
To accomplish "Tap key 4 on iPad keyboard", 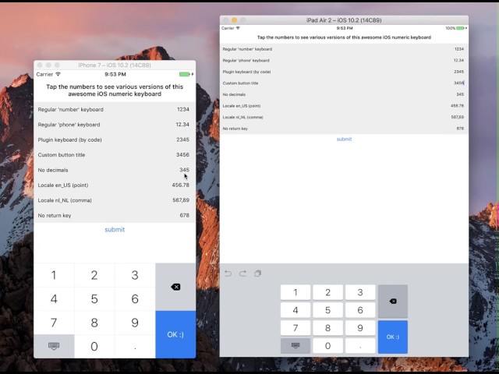I will coord(296,310).
